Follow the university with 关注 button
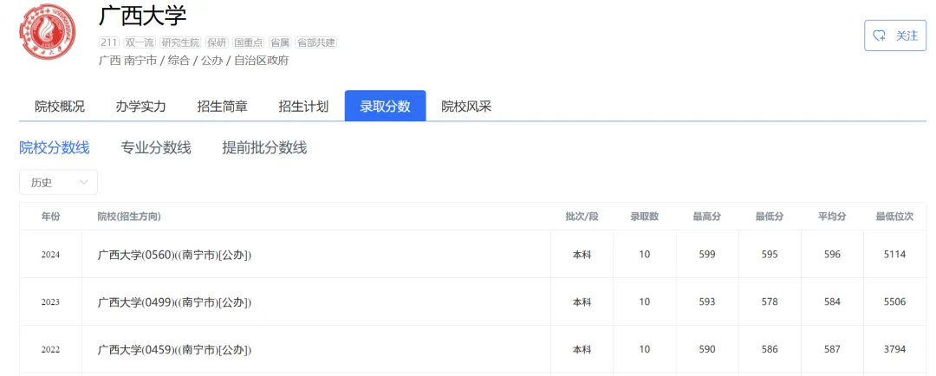Image resolution: width=936 pixels, height=376 pixels. pyautogui.click(x=895, y=36)
